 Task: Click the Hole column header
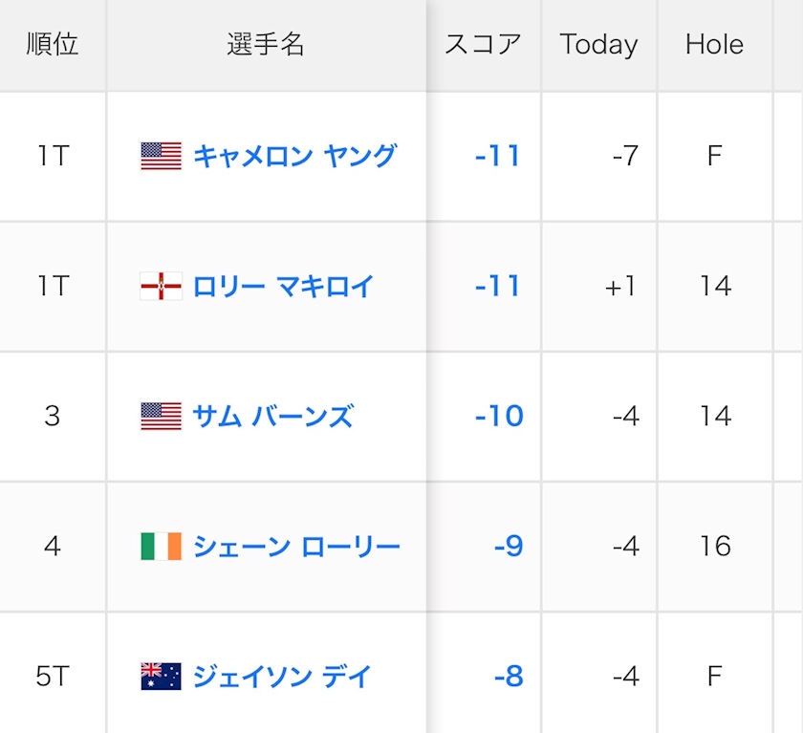click(x=714, y=44)
